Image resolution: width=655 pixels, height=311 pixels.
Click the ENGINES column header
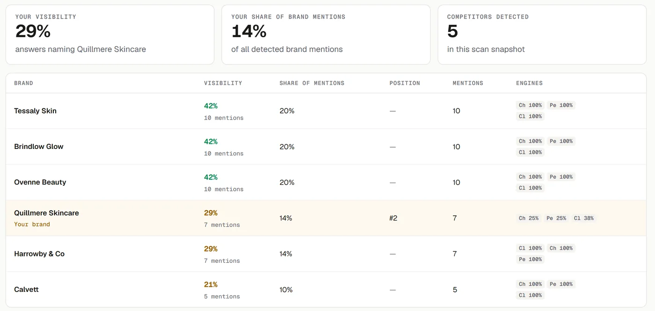[530, 83]
